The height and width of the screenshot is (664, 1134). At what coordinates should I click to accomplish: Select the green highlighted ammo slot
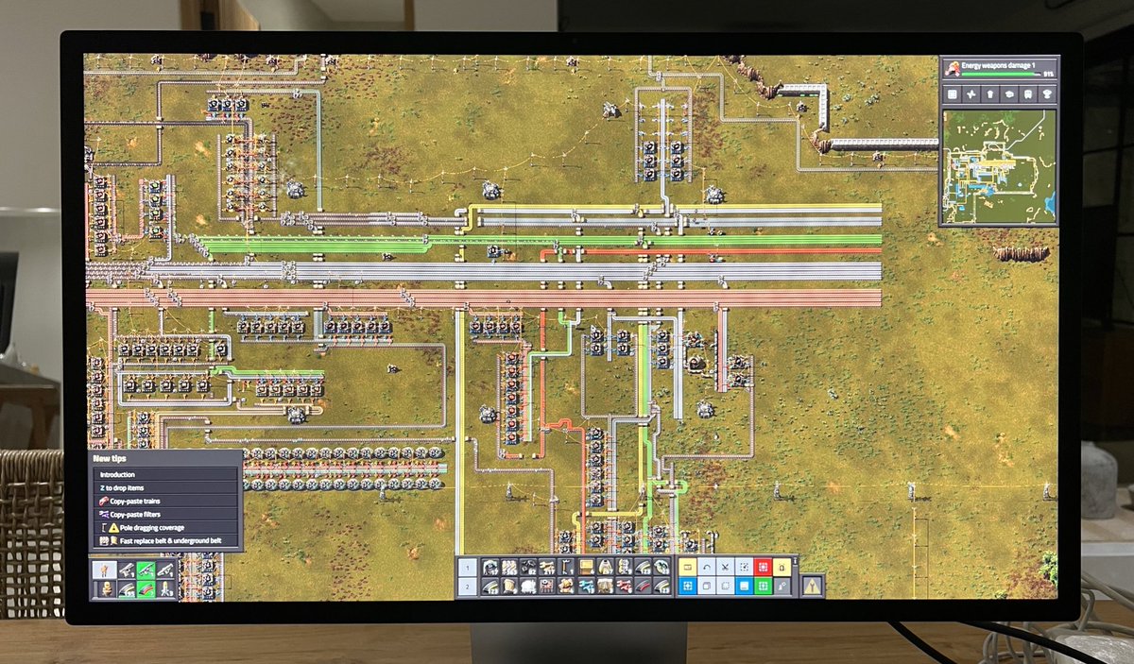146,588
